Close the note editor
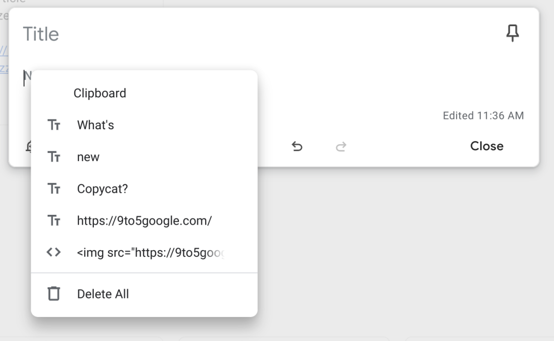 [486, 146]
